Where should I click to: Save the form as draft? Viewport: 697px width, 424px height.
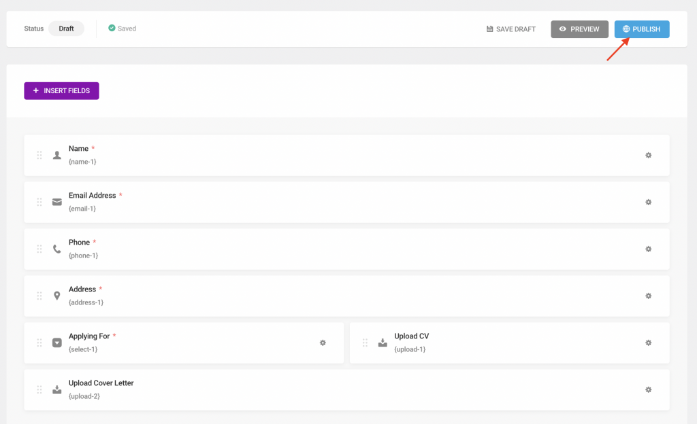(511, 29)
